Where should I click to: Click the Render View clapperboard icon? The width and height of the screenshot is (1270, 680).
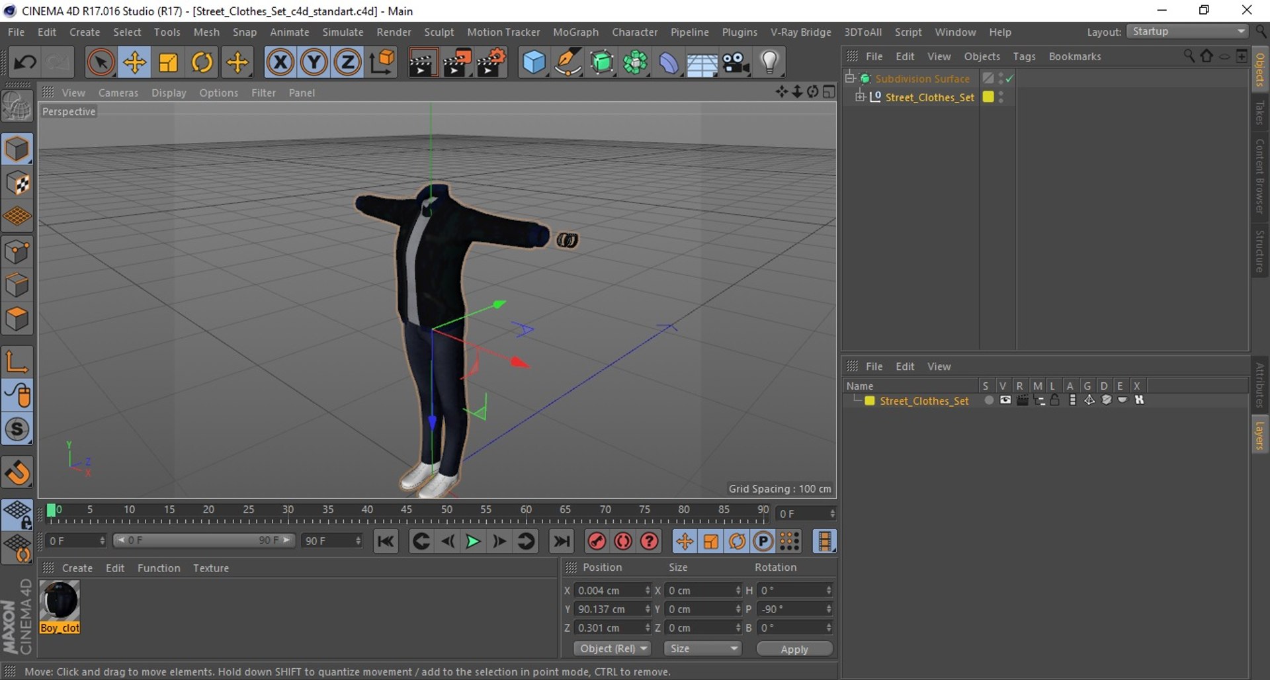[x=422, y=62]
